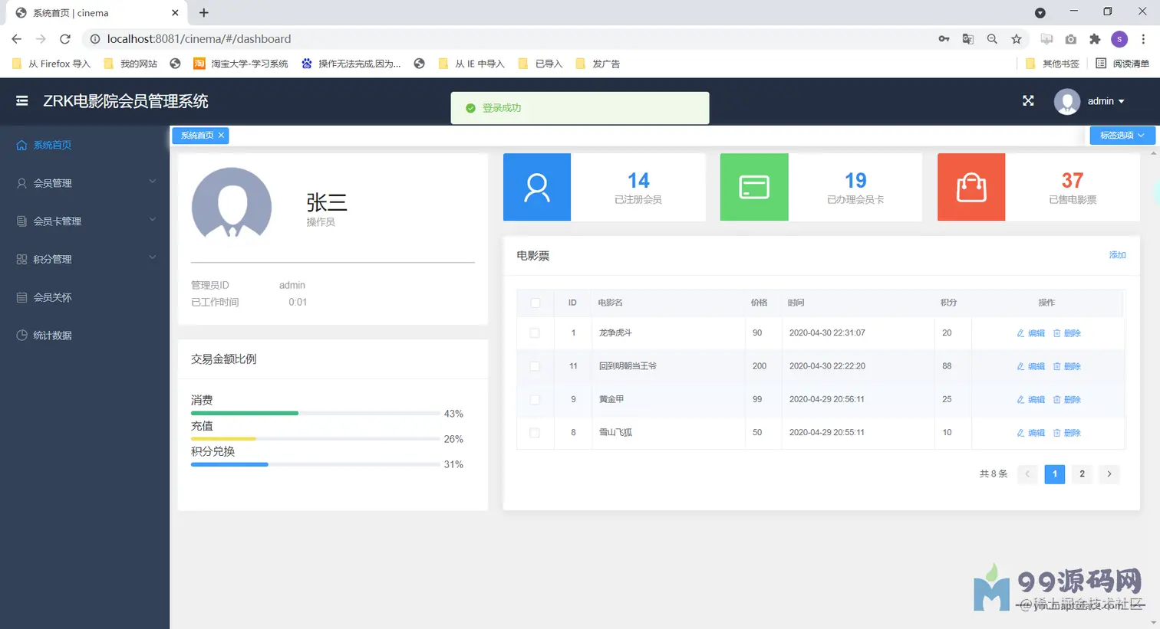This screenshot has width=1160, height=629.
Task: Bookmark page with the star icon
Action: 1017,39
